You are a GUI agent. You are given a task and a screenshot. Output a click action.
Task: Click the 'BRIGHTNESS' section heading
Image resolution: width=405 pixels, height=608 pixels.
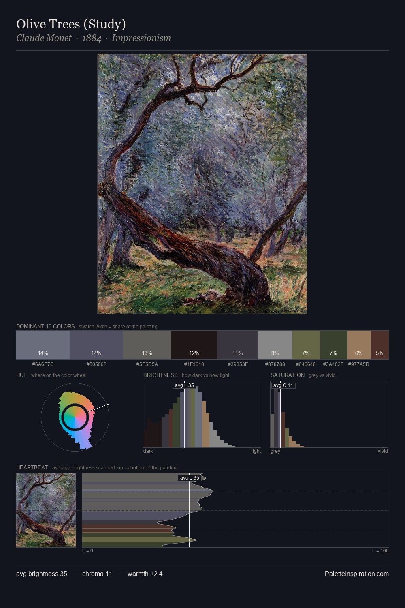click(160, 375)
